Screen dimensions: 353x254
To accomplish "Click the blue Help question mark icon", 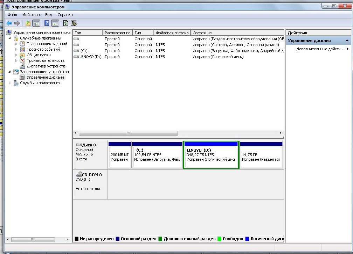I will pyautogui.click(x=47, y=23).
